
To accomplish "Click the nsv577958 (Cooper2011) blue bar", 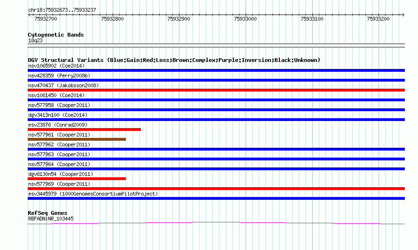I will (x=216, y=110).
